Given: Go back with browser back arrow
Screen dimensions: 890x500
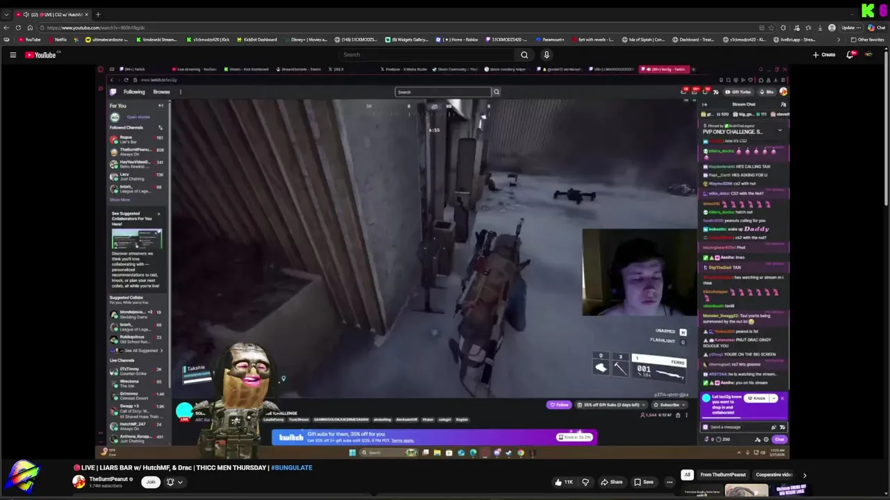Looking at the screenshot, I should point(7,28).
